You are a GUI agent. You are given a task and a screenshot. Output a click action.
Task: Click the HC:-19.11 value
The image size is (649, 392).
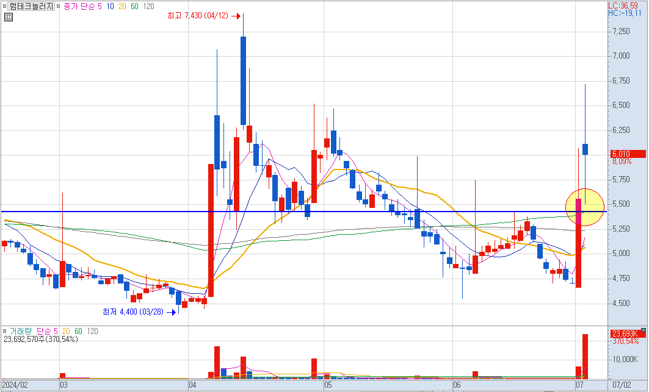[x=625, y=13]
